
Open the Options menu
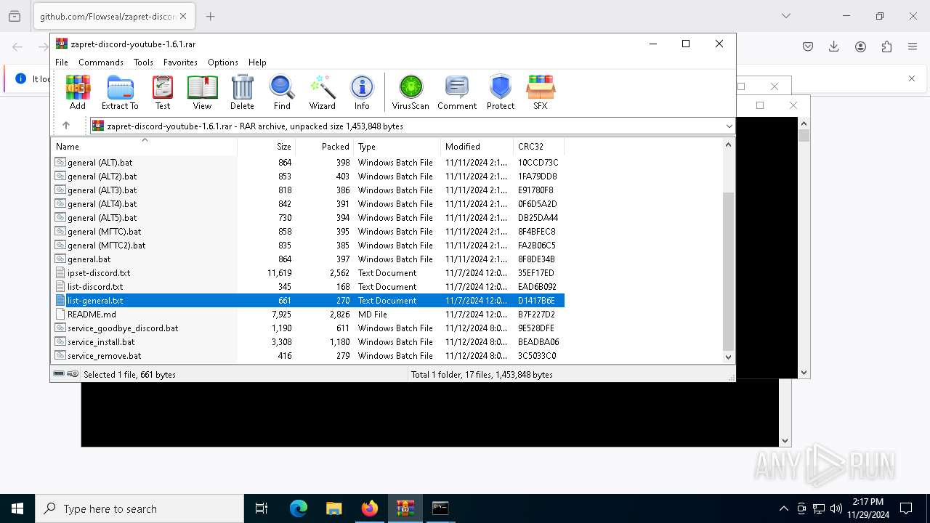point(223,62)
